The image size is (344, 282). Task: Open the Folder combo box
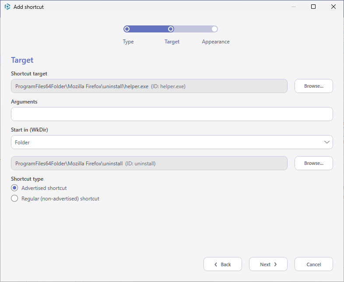pos(172,142)
